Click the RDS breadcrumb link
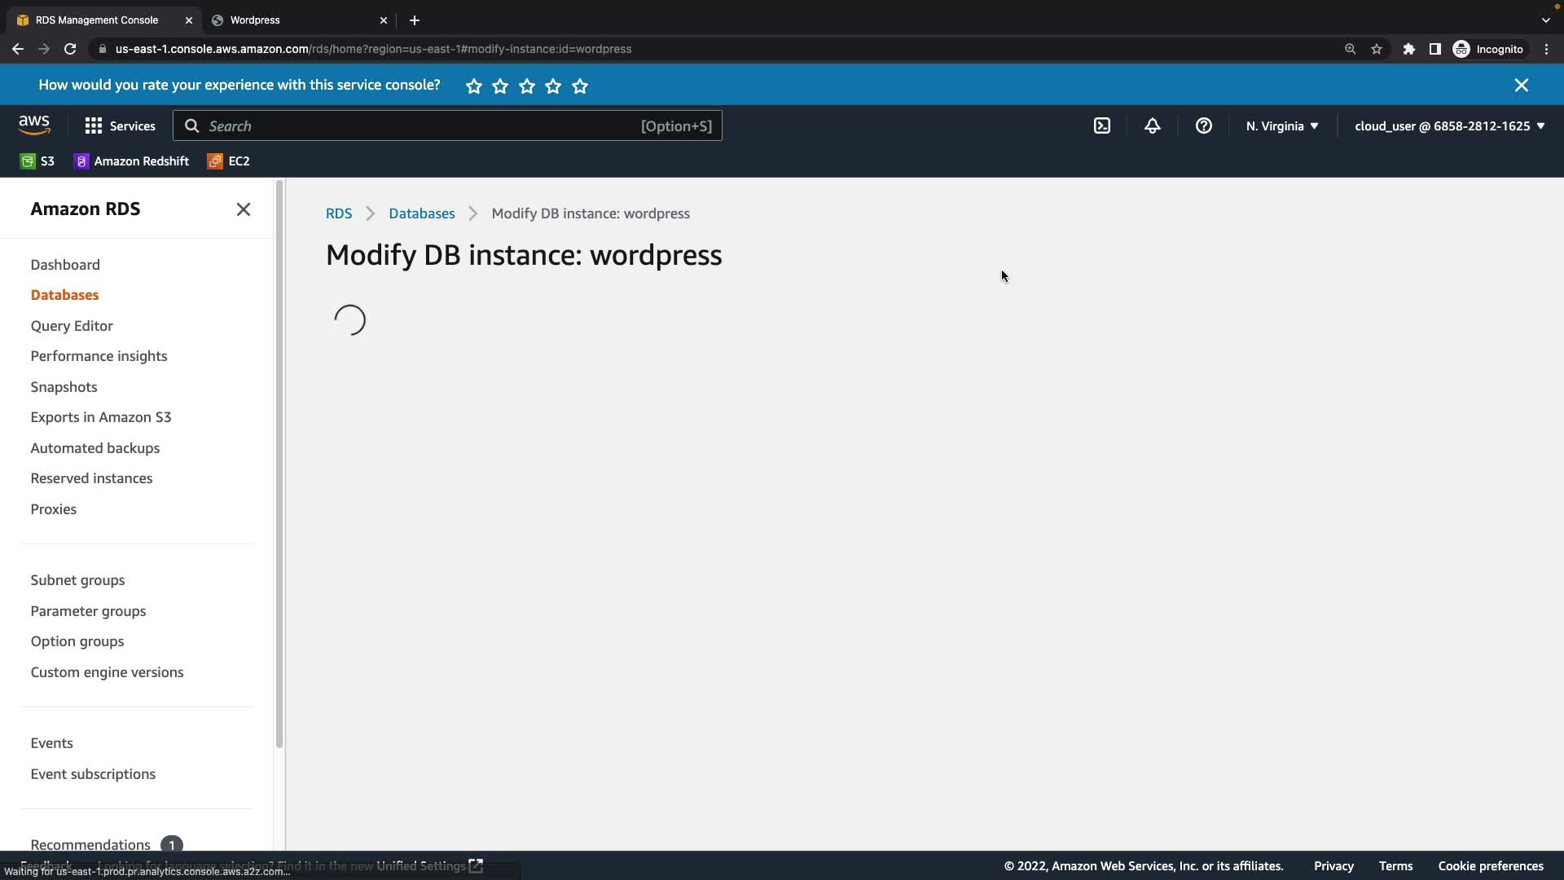Image resolution: width=1564 pixels, height=880 pixels. click(x=338, y=213)
